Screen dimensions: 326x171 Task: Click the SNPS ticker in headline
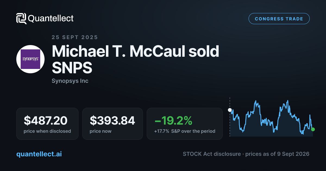(x=72, y=68)
